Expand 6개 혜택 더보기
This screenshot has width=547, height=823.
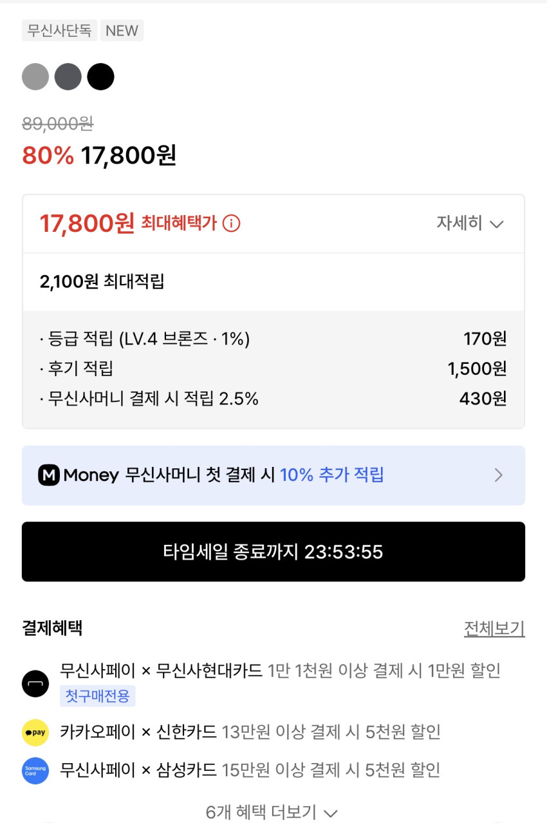[272, 812]
